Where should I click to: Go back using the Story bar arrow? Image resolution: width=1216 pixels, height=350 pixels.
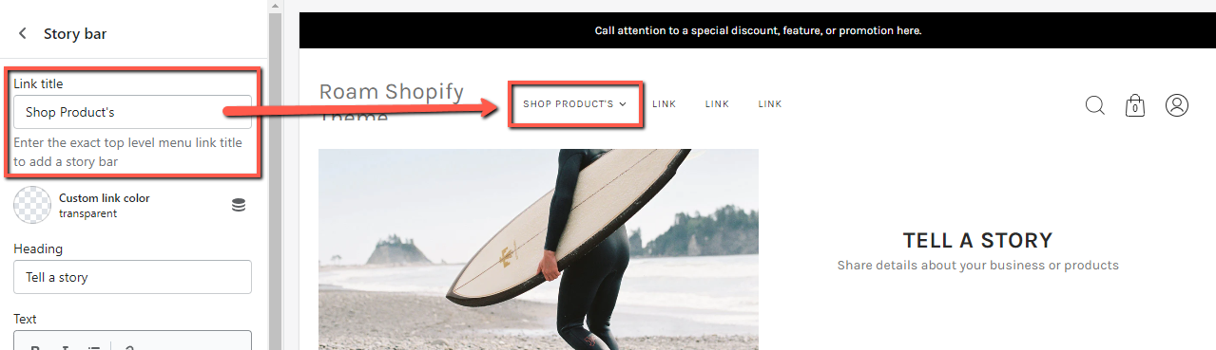pos(23,34)
